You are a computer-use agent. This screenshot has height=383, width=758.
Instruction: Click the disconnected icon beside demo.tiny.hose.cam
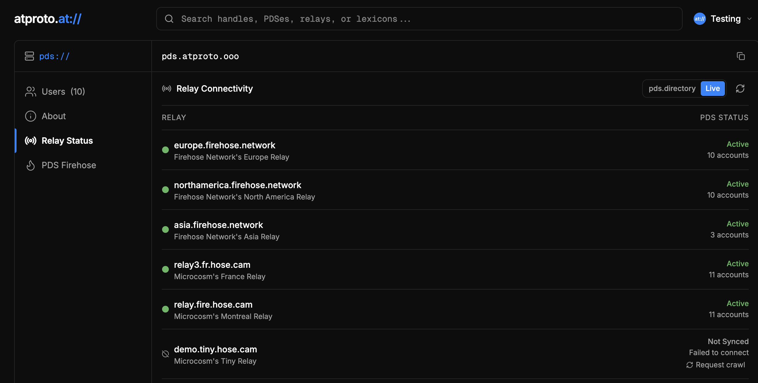[165, 354]
